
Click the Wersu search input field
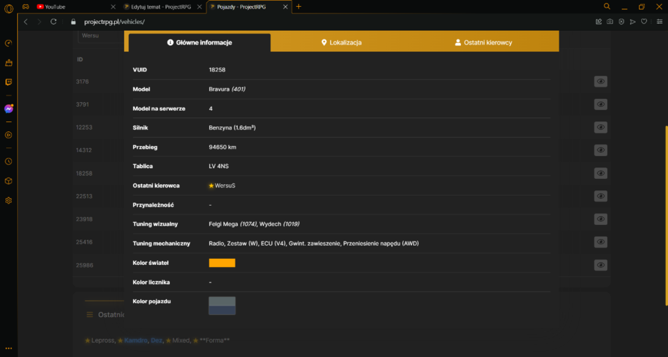(101, 36)
